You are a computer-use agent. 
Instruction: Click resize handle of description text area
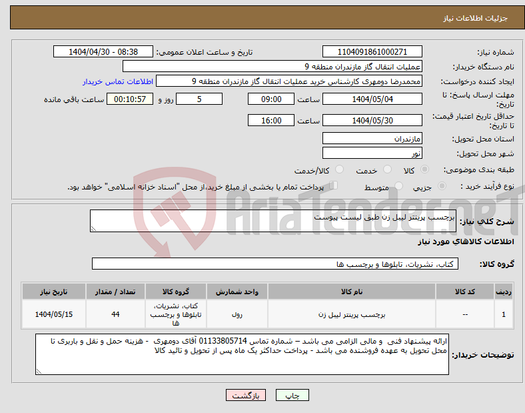pyautogui.click(x=93, y=229)
